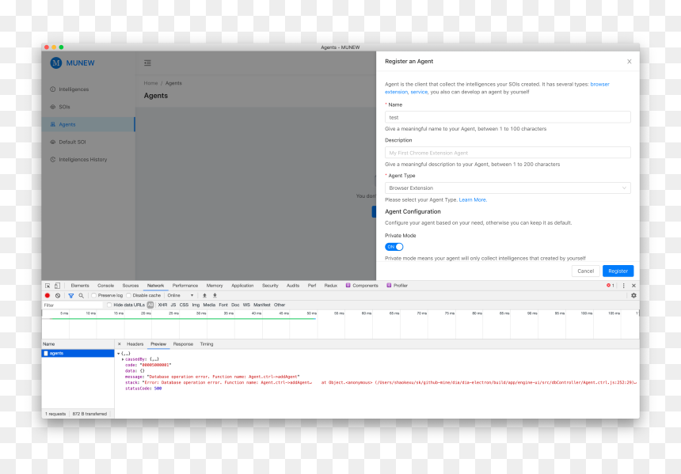681x474 pixels.
Task: Click the import HAR upload arrow icon
Action: pyautogui.click(x=204, y=296)
